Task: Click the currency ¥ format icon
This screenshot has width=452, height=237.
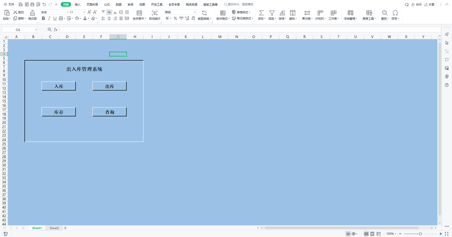Action: 167,18
